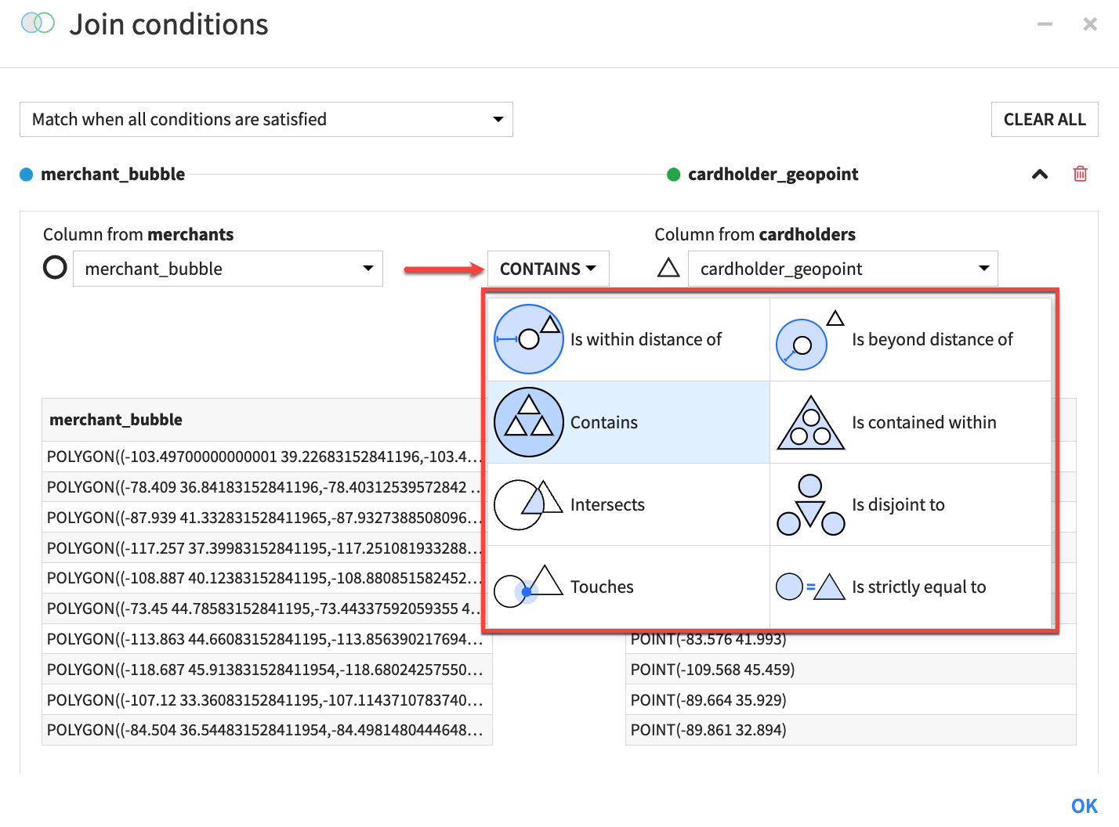The image size is (1119, 827).
Task: Confirm the join settings with OK
Action: pos(1084,805)
